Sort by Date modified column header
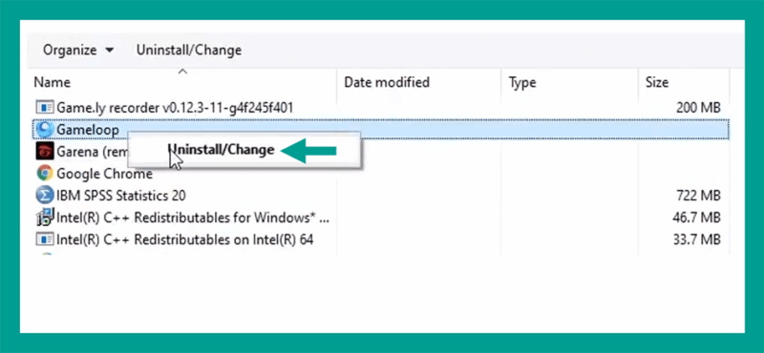Screen dimensions: 764x353 click(387, 82)
